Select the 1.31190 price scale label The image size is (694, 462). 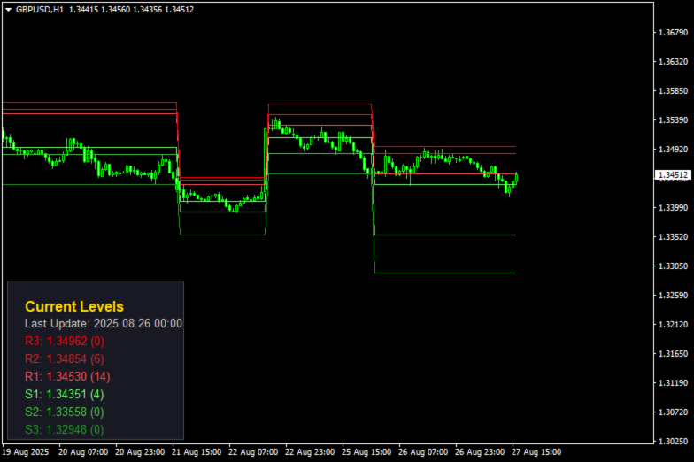673,382
